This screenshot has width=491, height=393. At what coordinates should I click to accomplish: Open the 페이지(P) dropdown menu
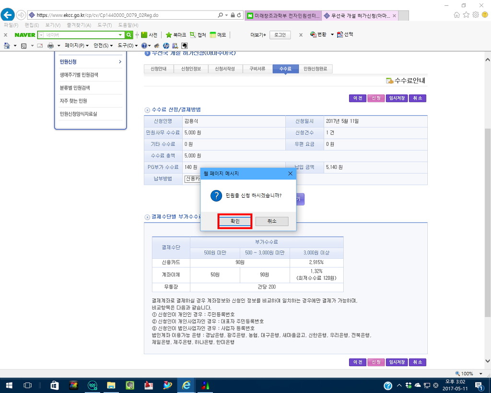click(x=76, y=46)
